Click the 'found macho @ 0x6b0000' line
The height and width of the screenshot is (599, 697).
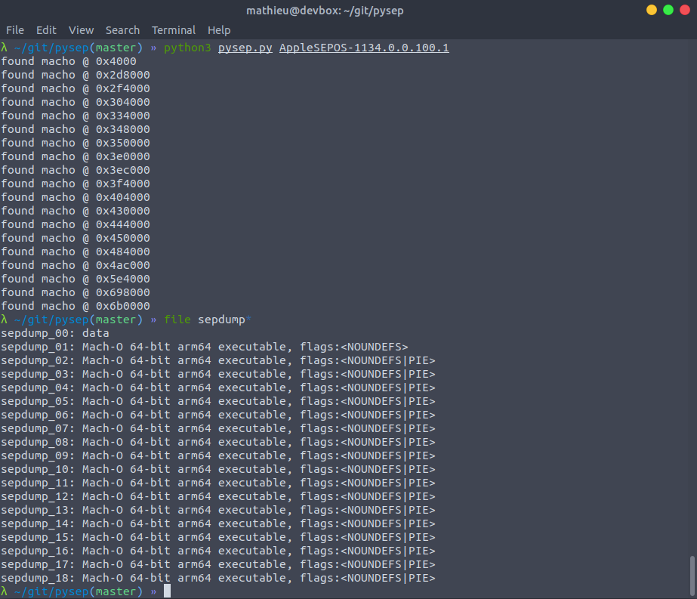76,306
